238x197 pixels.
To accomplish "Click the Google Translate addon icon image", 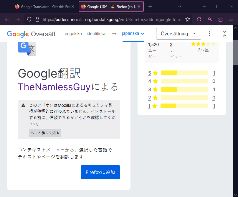I will (x=27, y=49).
